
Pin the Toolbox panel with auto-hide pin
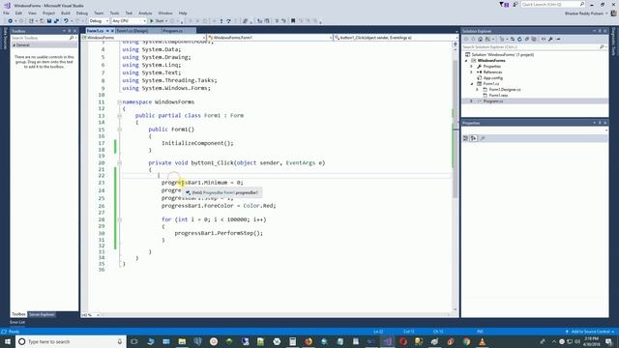70,31
